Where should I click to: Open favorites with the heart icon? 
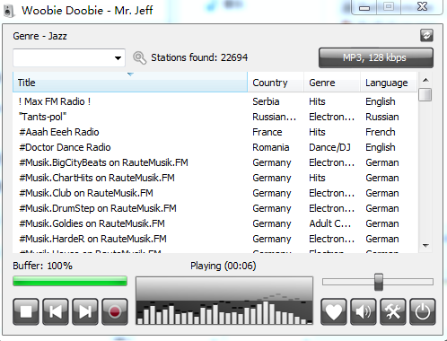(334, 311)
